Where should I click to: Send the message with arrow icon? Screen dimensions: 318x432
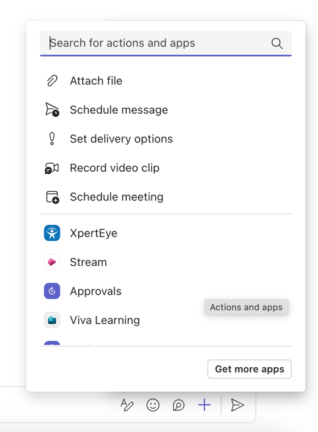(x=237, y=405)
